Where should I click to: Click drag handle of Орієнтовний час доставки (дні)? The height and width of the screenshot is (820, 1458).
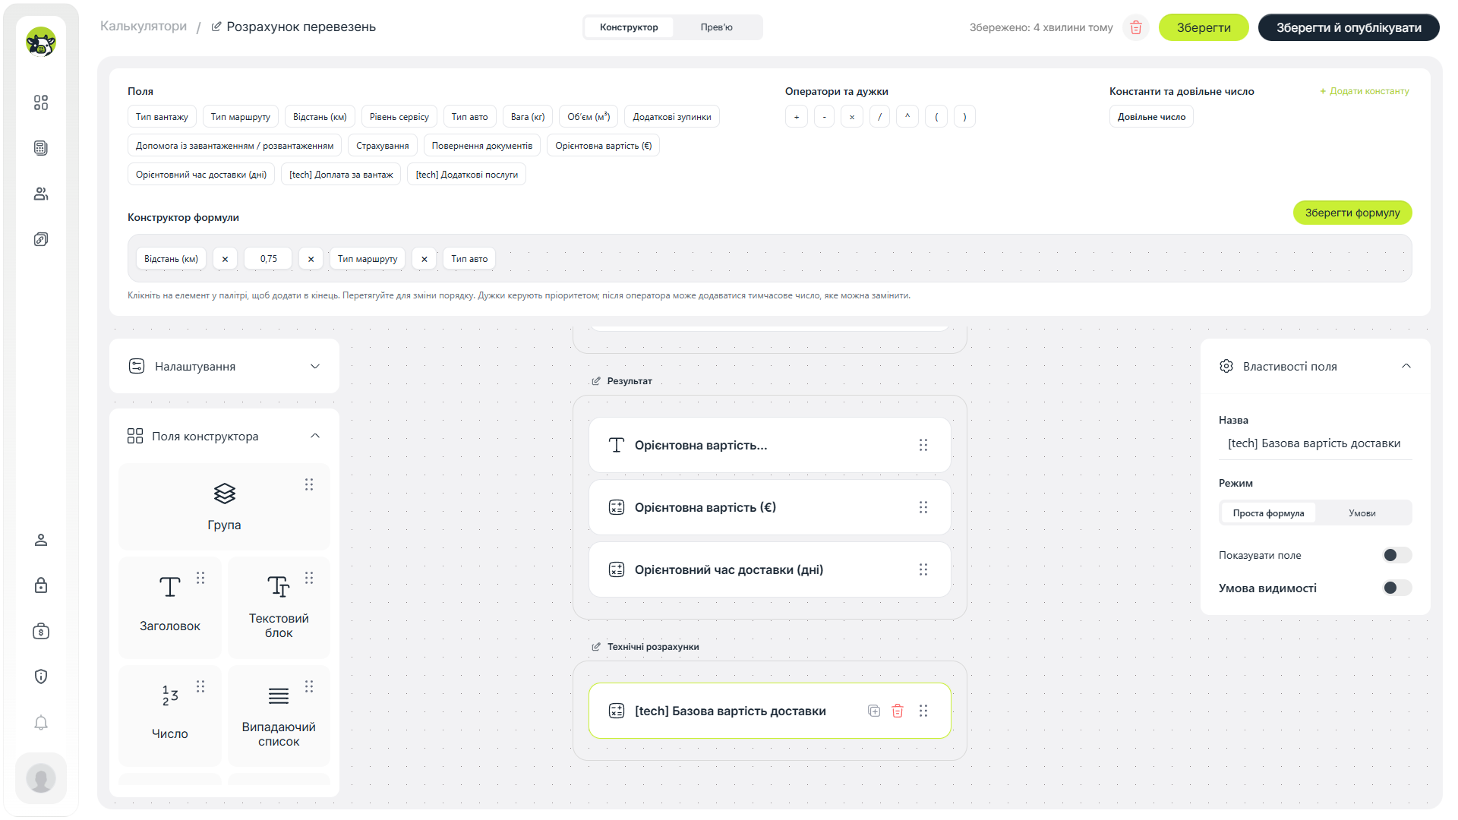[x=923, y=569]
